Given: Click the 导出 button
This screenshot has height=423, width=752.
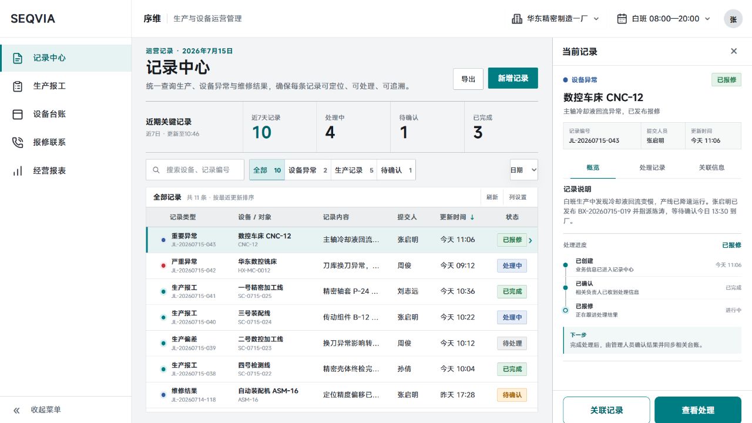Looking at the screenshot, I should [x=468, y=79].
